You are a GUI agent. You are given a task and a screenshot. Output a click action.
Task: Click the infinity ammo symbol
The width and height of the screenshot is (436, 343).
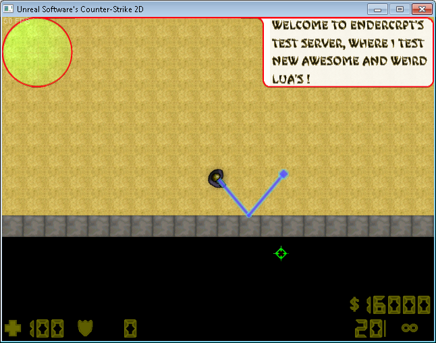[410, 327]
